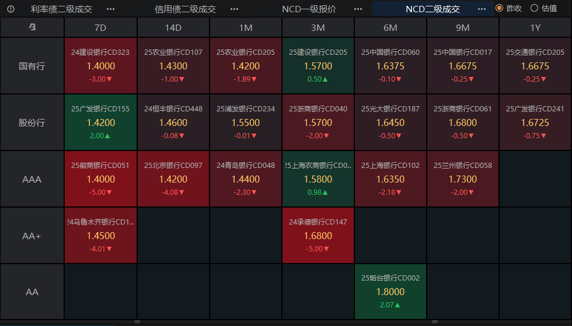Open the 25浦发银行CD234 cell
Screen dimensions: 572x326
tap(246, 122)
